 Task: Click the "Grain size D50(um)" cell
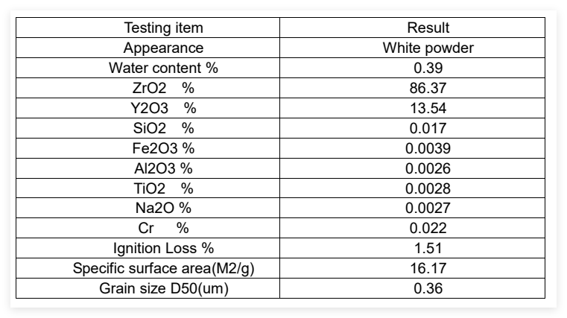(163, 288)
